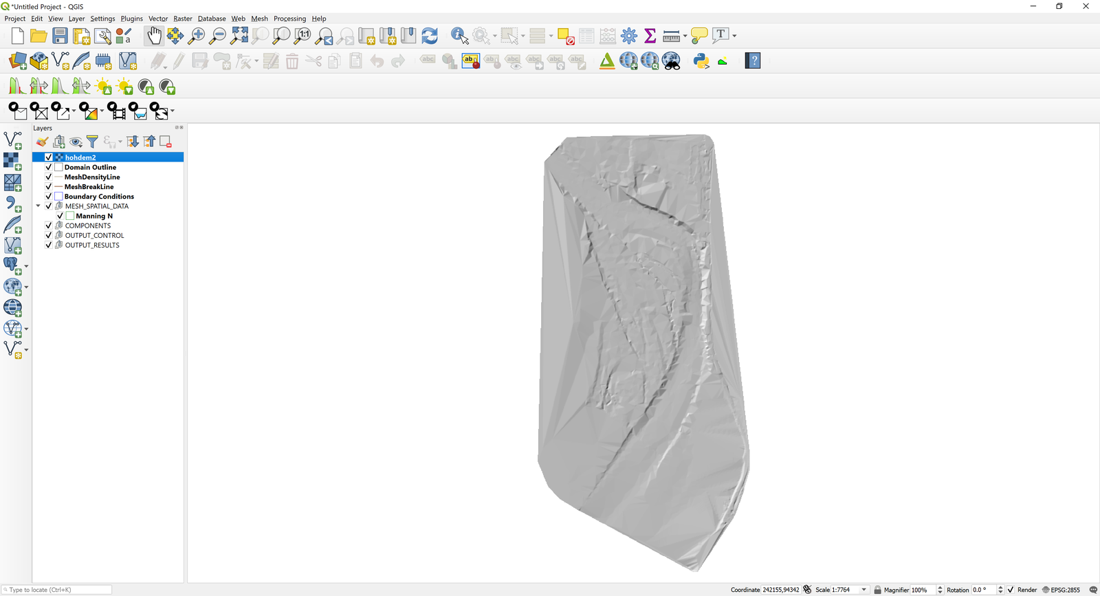1100x596 pixels.
Task: Click the Identify Features tool
Action: point(459,36)
